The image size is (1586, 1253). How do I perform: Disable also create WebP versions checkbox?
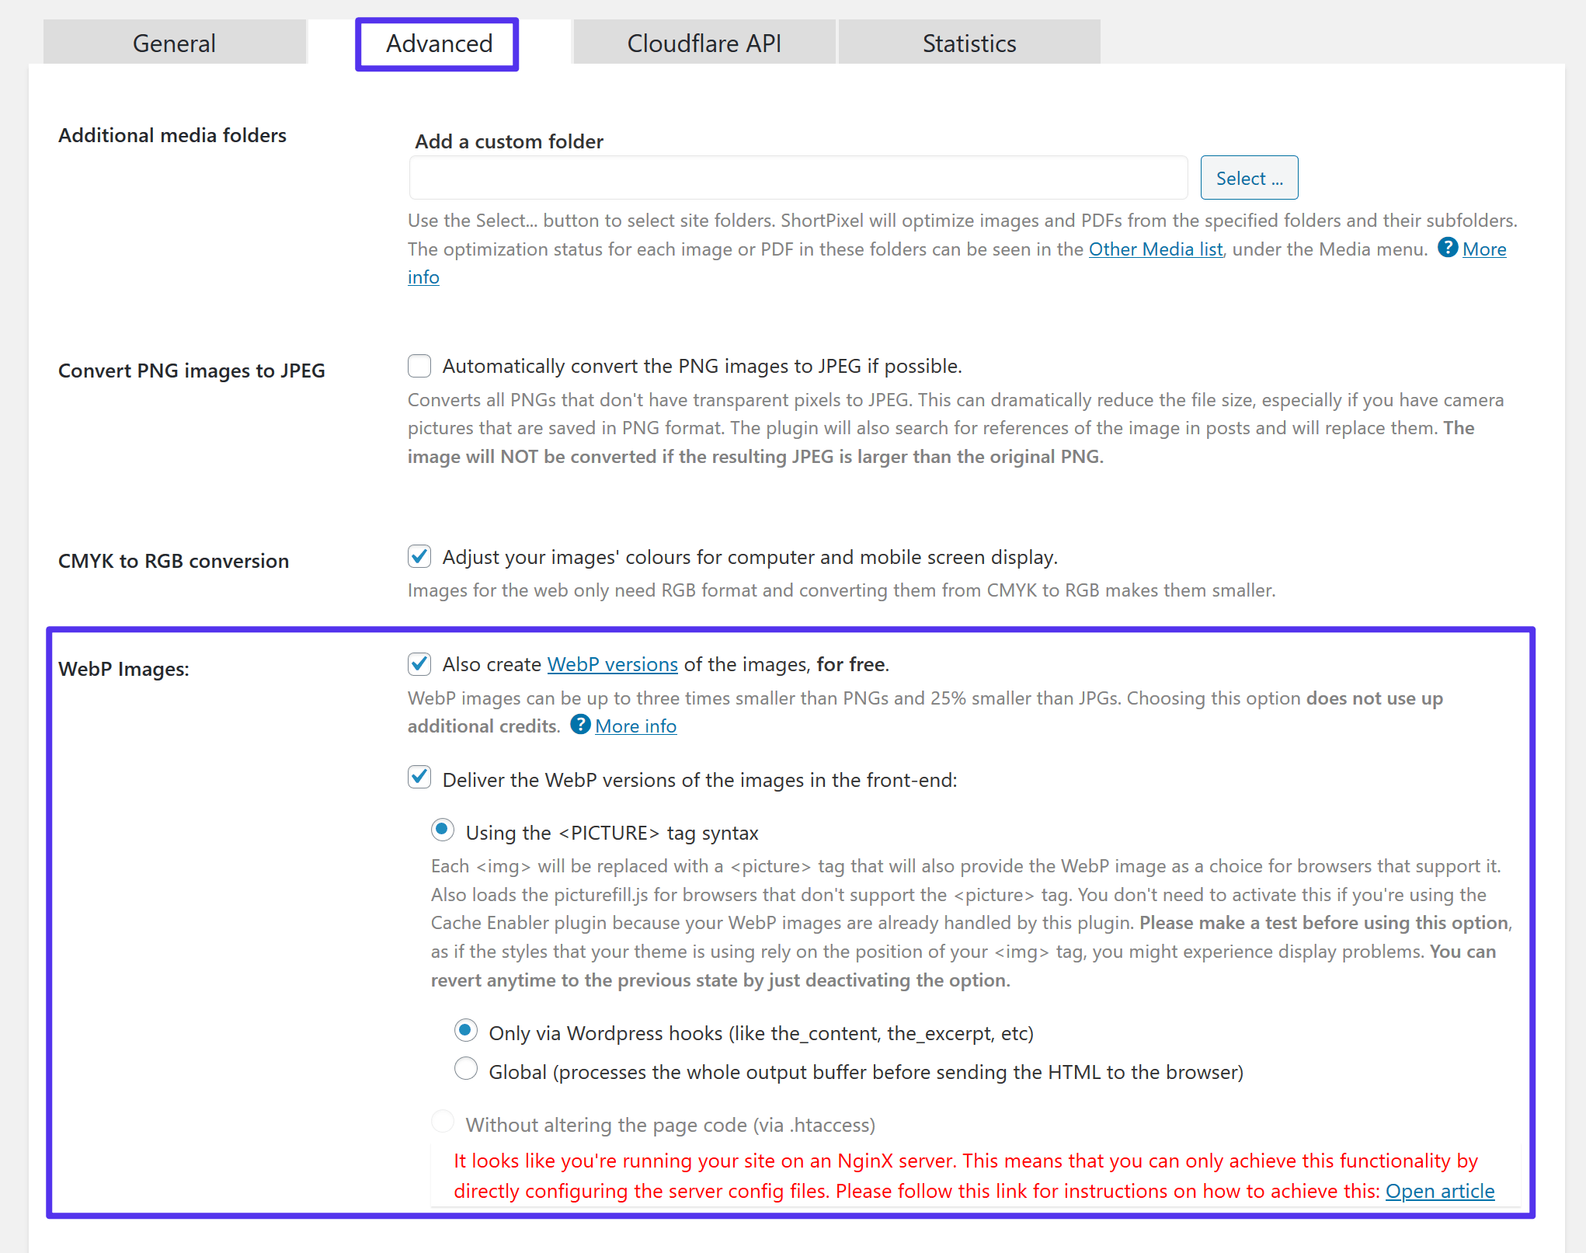pyautogui.click(x=419, y=664)
